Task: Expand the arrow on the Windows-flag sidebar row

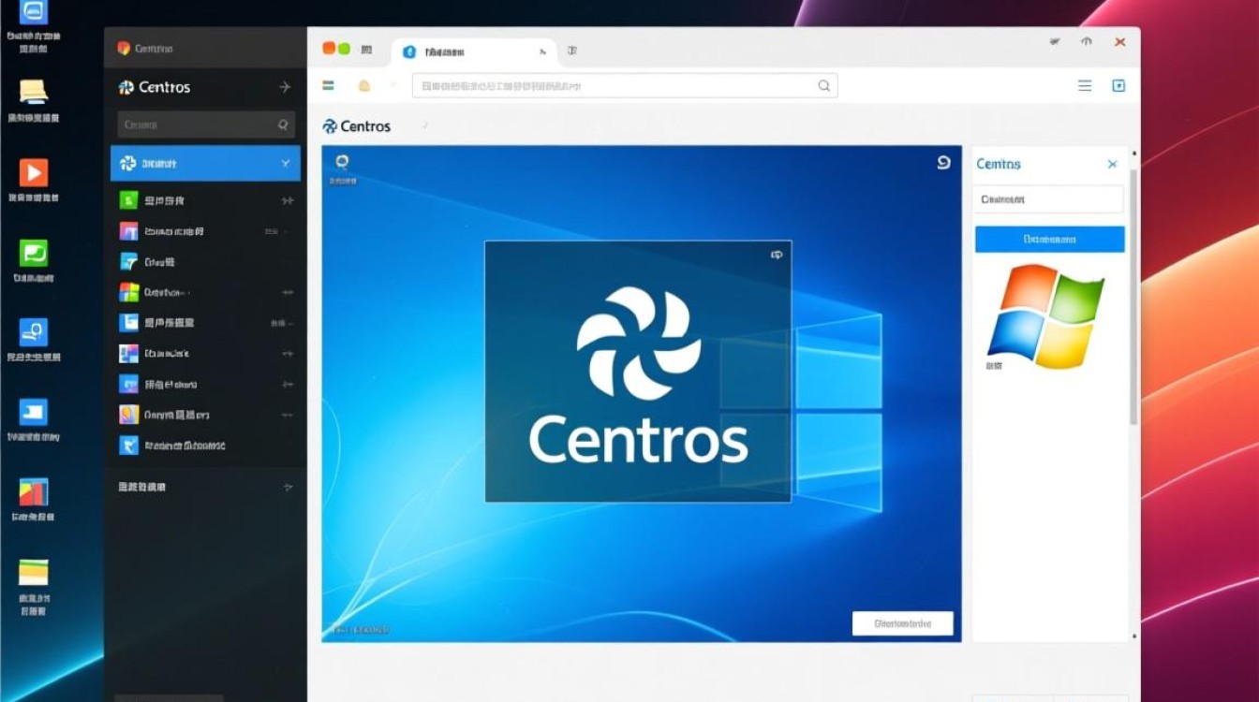Action: (288, 293)
